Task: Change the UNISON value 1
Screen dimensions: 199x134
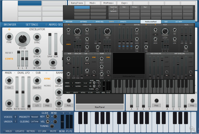Action: 15,122
